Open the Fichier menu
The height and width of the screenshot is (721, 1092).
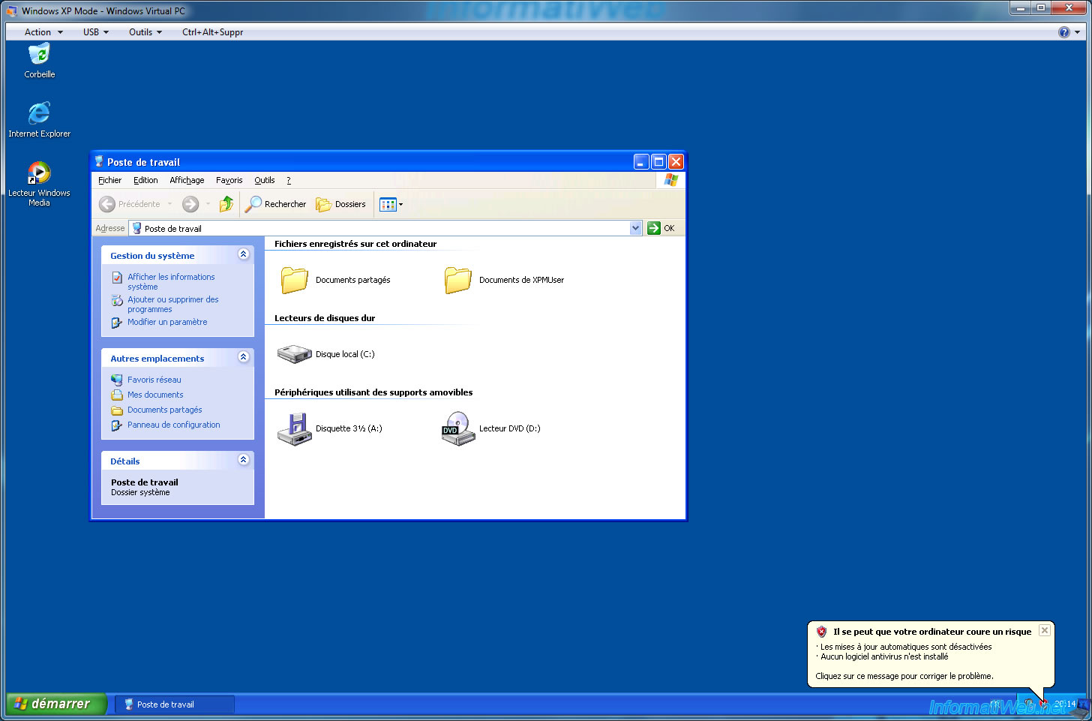click(x=109, y=180)
